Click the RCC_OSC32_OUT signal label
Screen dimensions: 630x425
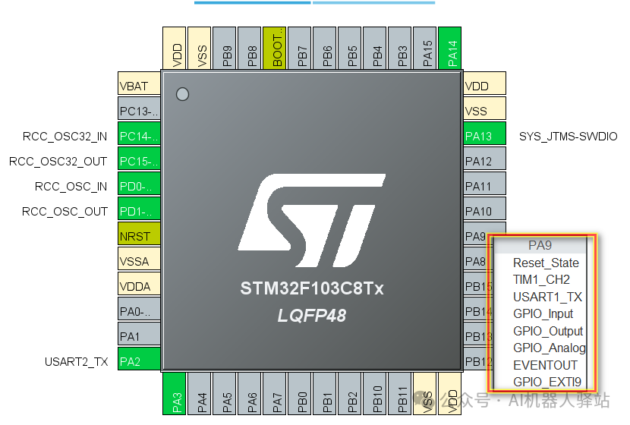(x=58, y=162)
